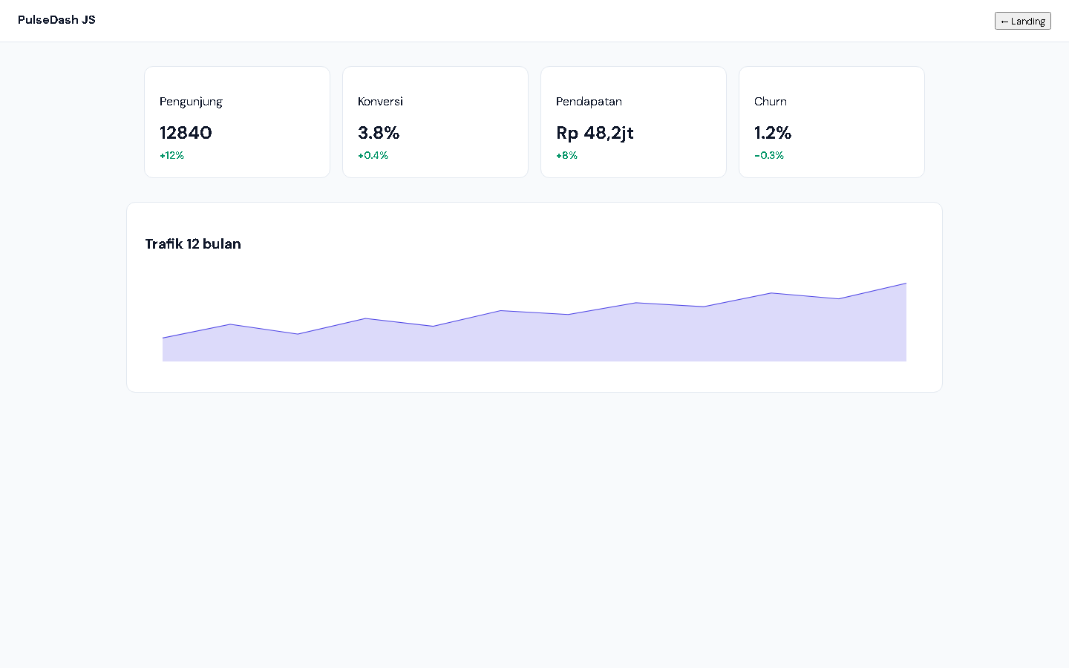Click the 3.8% conversion value
1069x668 pixels.
[x=379, y=133]
